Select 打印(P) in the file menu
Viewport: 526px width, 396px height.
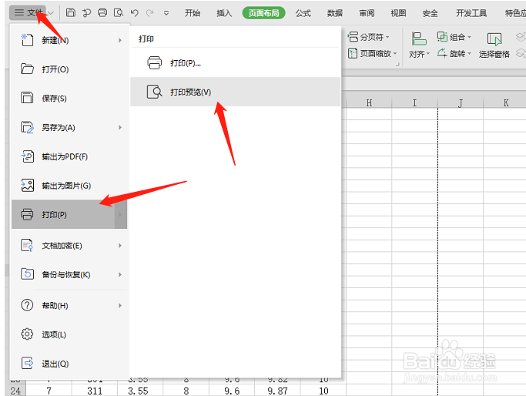click(x=69, y=214)
